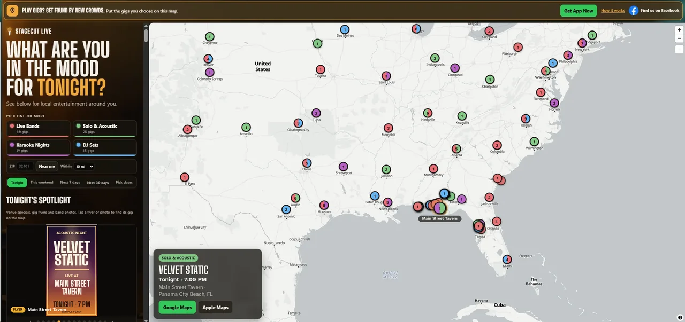Open the Memphis marker showing 3
This screenshot has height=322, width=685.
click(389, 128)
